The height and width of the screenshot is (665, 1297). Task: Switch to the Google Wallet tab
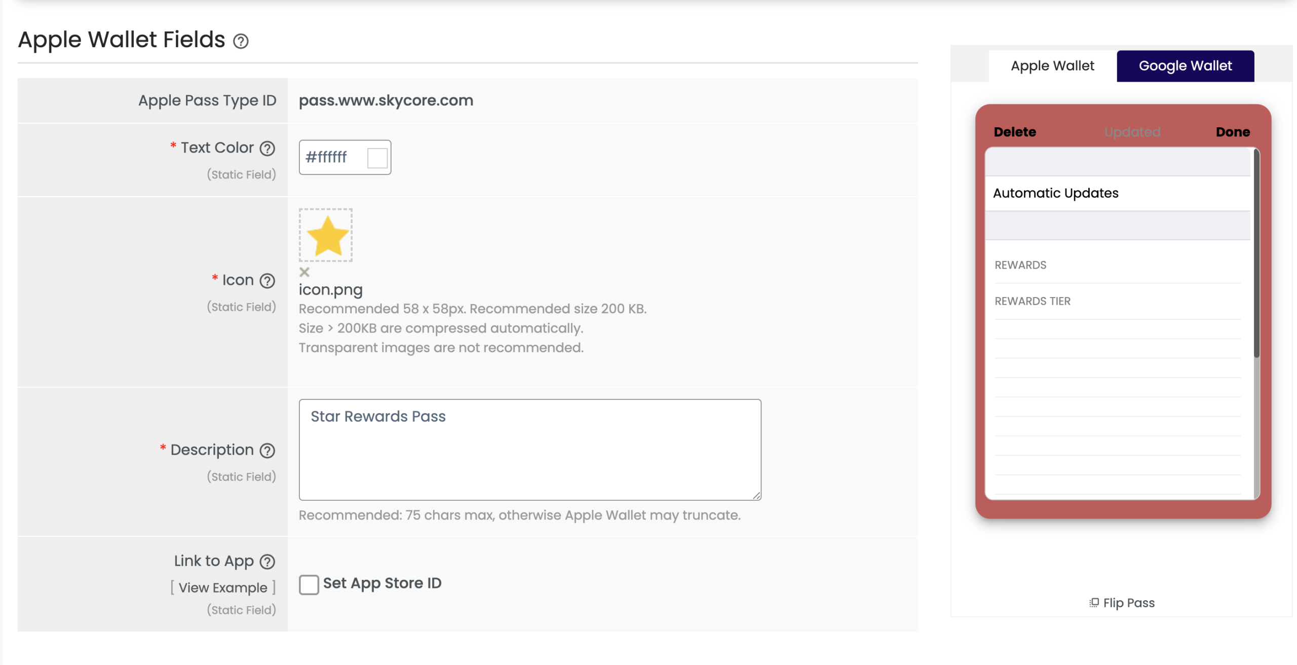point(1185,66)
